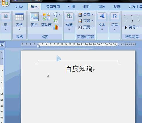Click the first line indent marker
The image size is (142, 123).
click(x=46, y=43)
